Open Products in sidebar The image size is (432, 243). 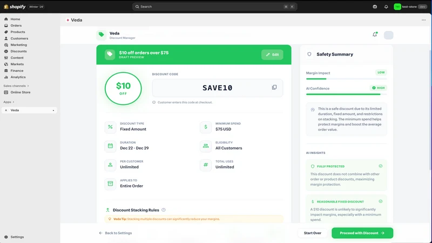18,32
